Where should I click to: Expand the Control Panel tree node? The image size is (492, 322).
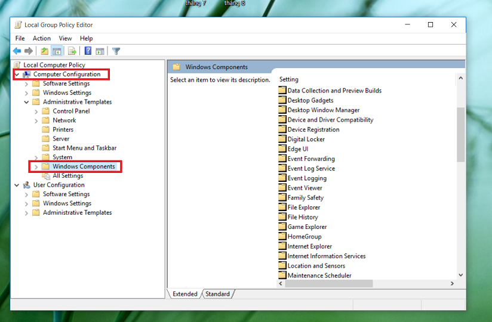[36, 112]
